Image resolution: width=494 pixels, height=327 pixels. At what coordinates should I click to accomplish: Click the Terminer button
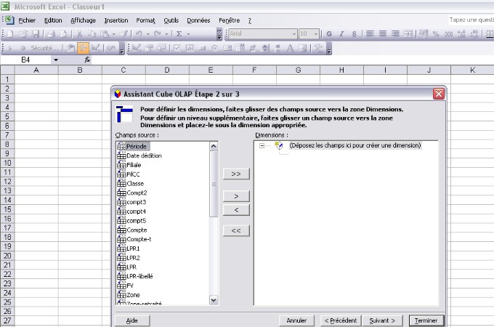click(426, 320)
